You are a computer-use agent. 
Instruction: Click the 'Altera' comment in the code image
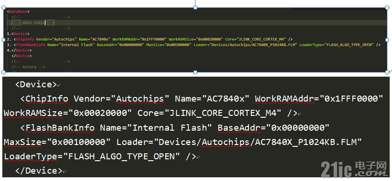[x=28, y=67]
